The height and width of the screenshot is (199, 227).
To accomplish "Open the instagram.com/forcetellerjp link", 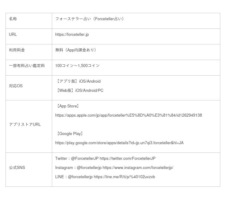I will click(x=138, y=168).
